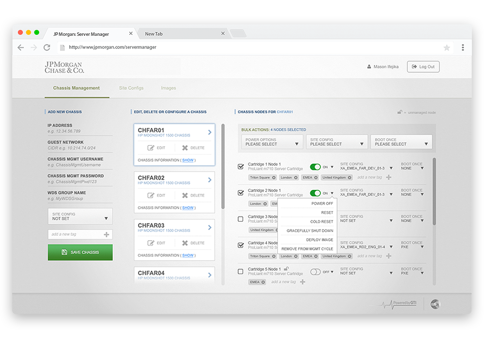Remove EMEA tag from Cartridge 1

click(316, 178)
